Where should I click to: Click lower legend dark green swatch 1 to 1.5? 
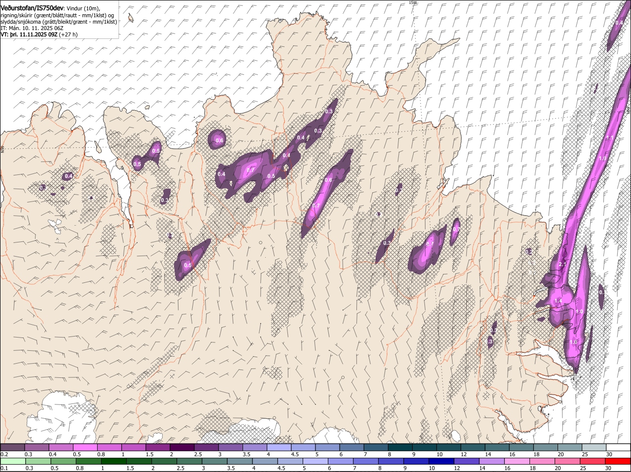113,461
